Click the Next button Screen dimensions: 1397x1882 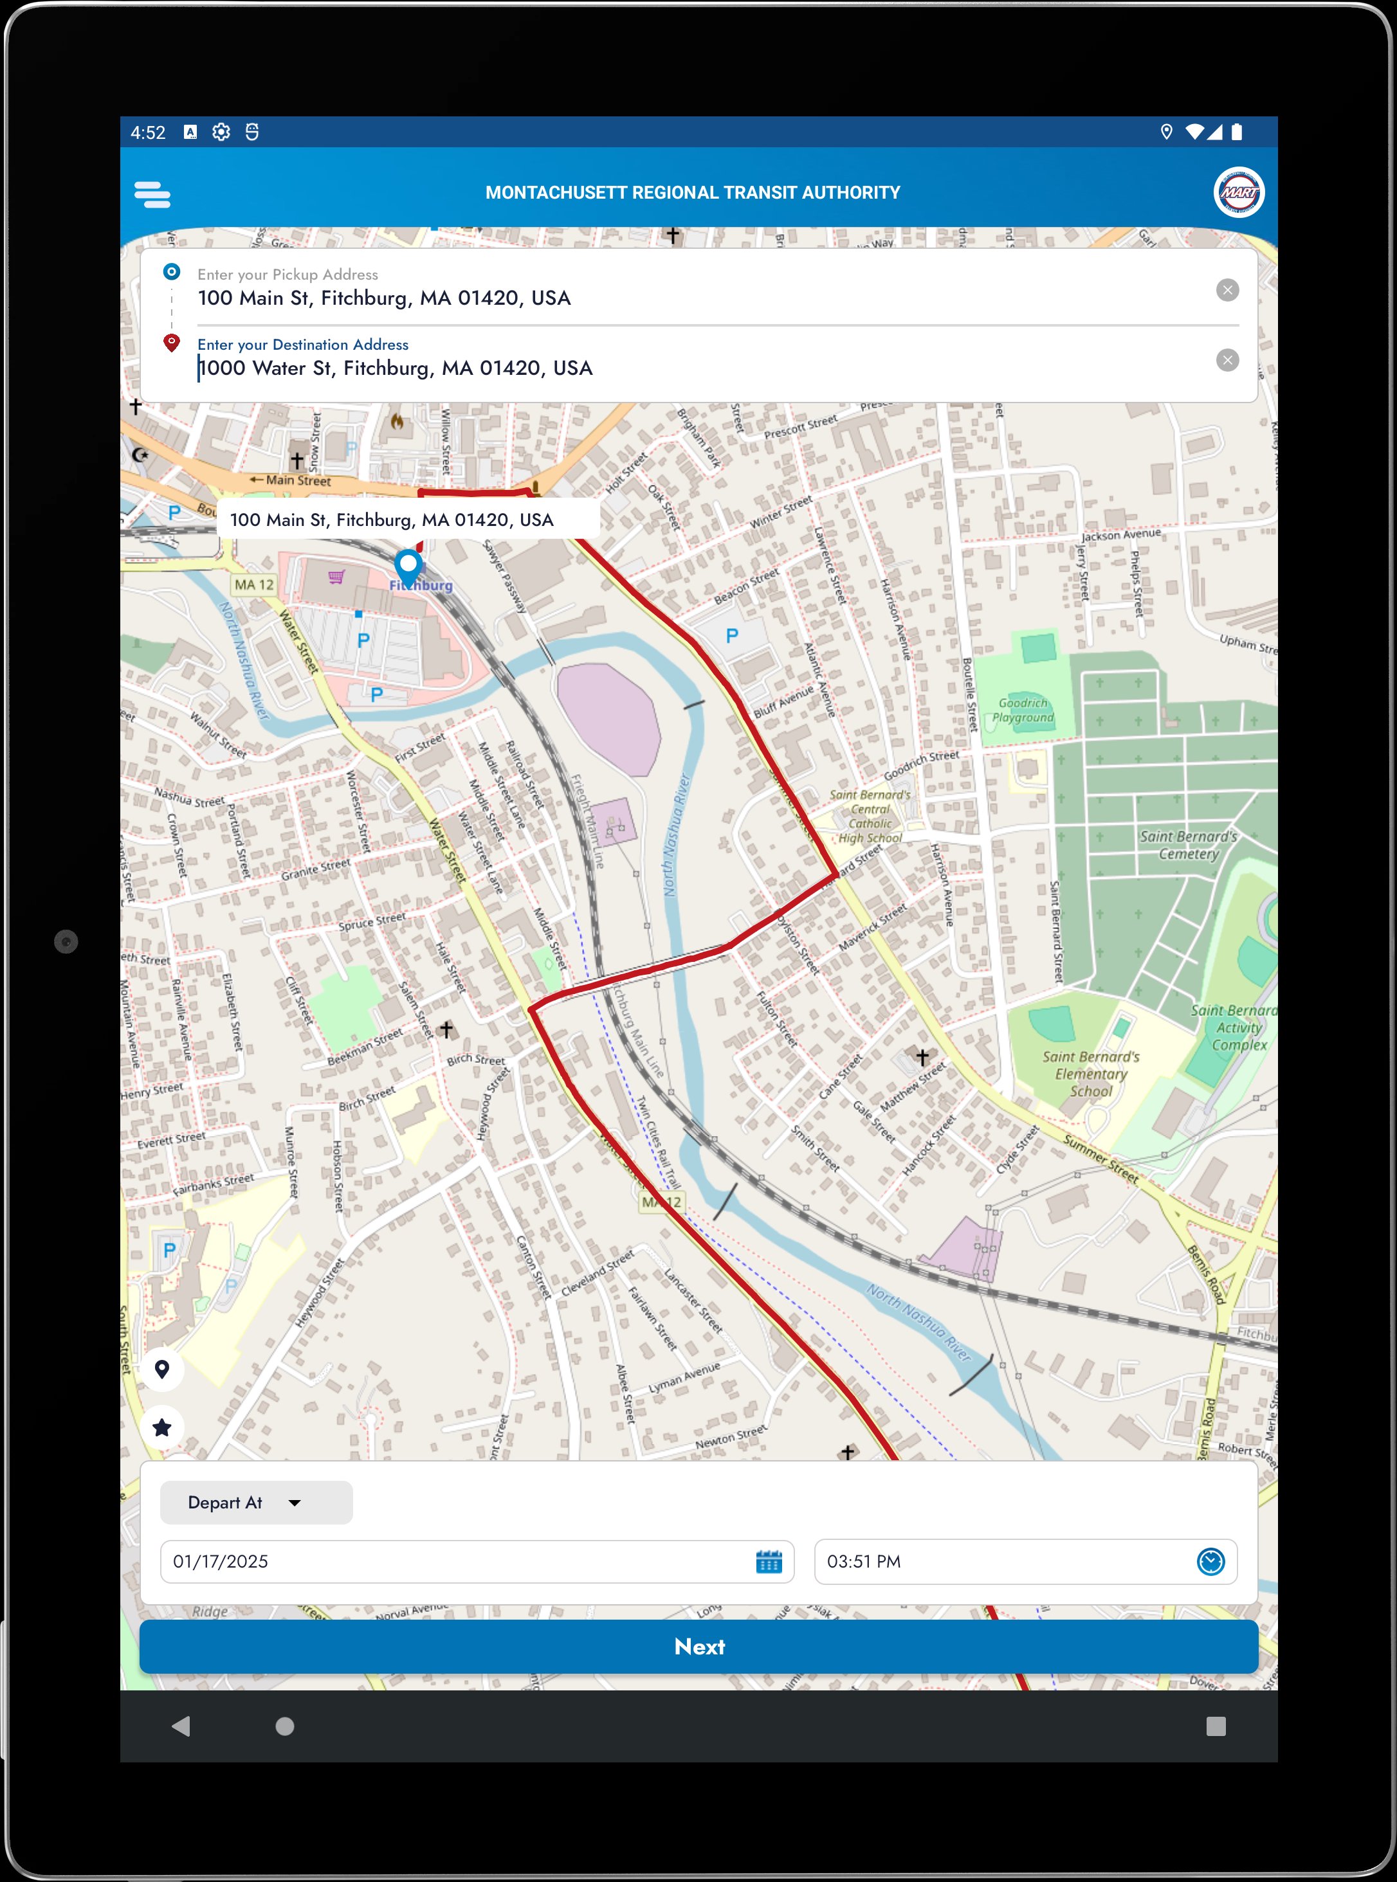[x=698, y=1646]
